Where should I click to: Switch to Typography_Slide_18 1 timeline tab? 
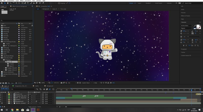pyautogui.click(x=21, y=86)
